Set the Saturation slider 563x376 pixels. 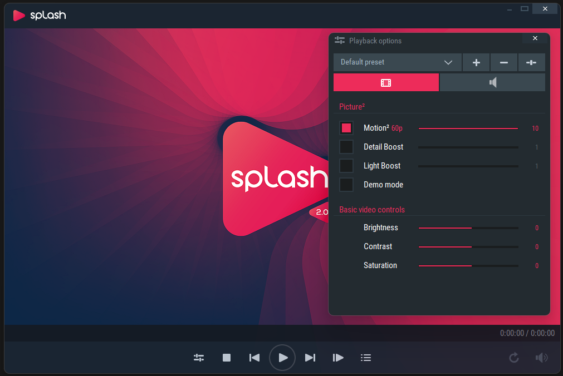click(468, 266)
